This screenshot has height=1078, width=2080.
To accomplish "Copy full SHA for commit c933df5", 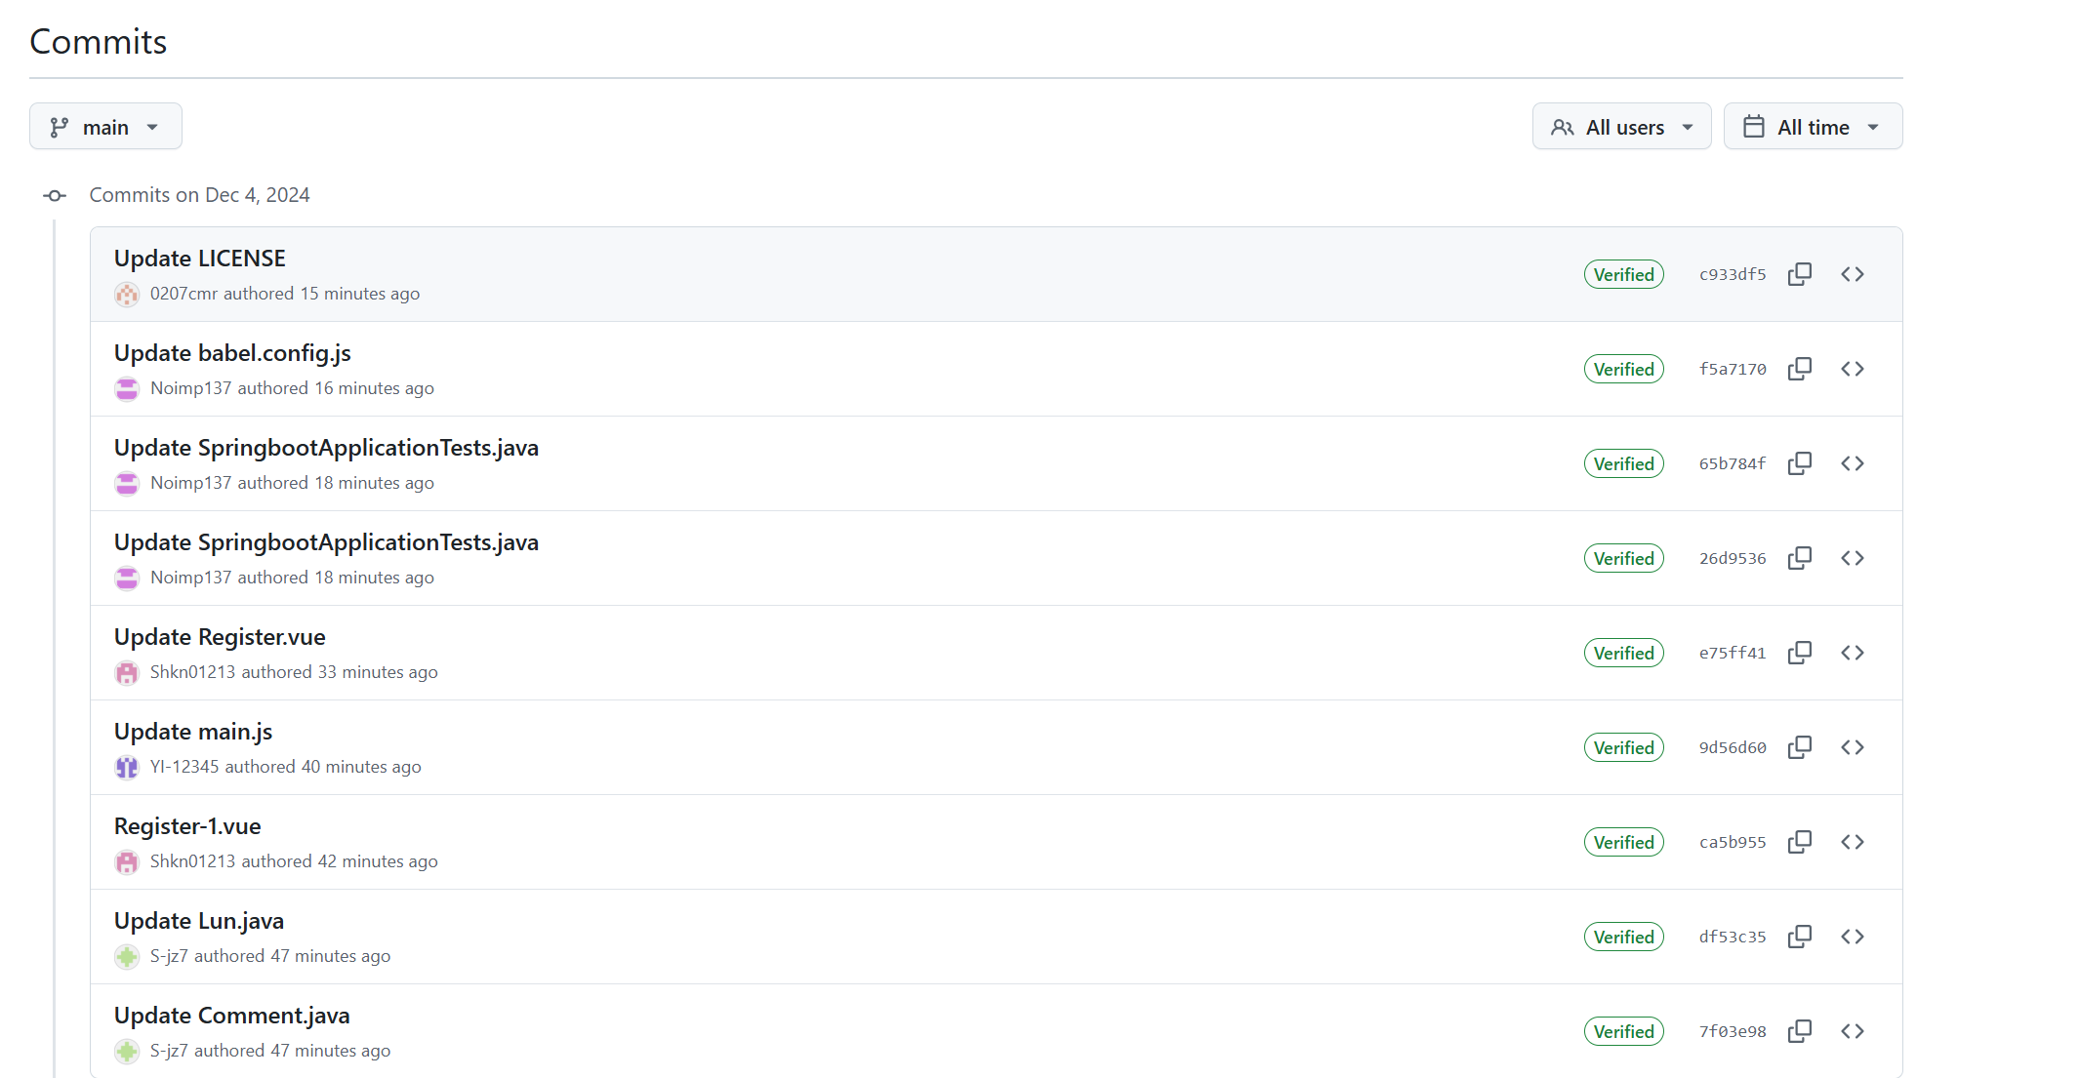I will coord(1800,274).
